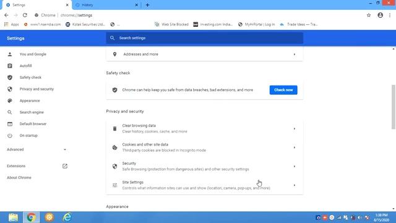Click the taskbar clock showing 1:38 PM
Viewport: 396px width, 223px height.
pos(381,217)
